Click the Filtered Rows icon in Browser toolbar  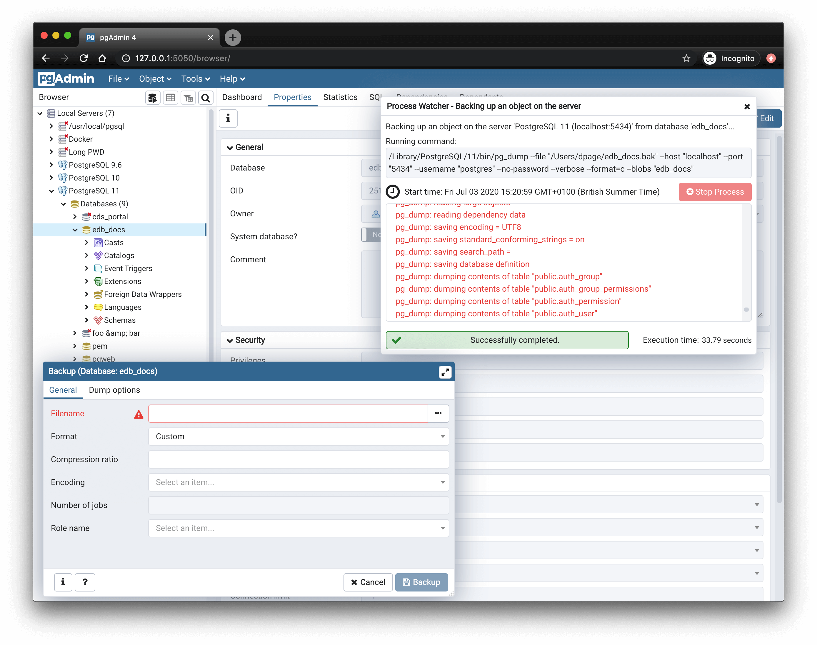(x=188, y=98)
